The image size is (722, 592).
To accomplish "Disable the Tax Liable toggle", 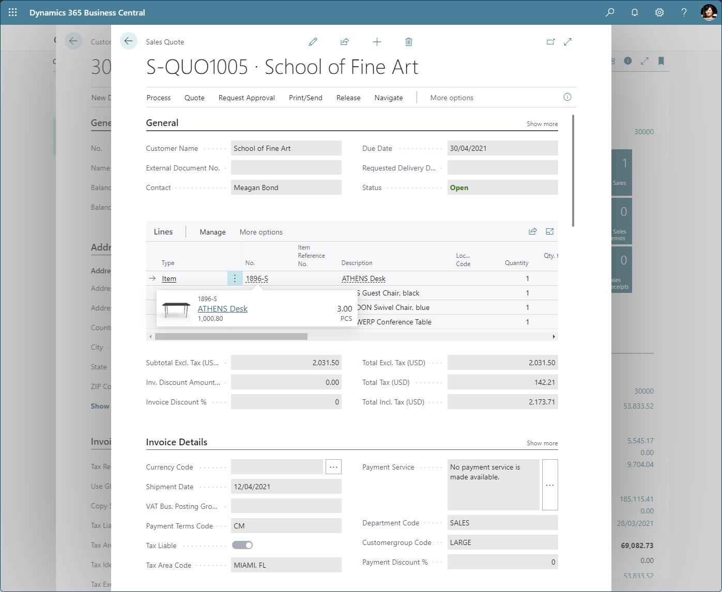I will [242, 545].
